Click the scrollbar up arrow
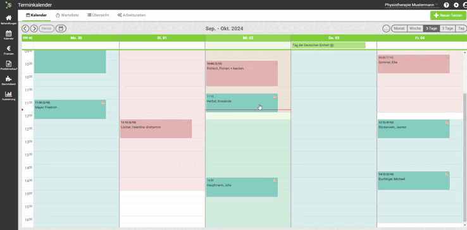The image size is (467, 230). [464, 52]
